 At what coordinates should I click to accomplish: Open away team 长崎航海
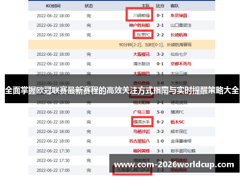[179, 35]
